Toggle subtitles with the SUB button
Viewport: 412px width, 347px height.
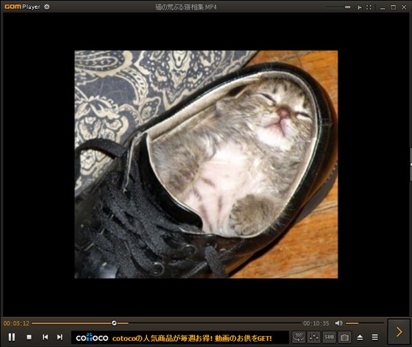point(329,337)
